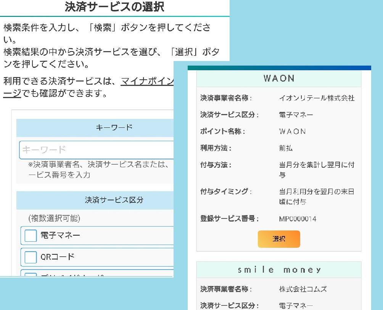This screenshot has height=310, width=383.
Task: Click the smile money card title
Action: pos(279,270)
